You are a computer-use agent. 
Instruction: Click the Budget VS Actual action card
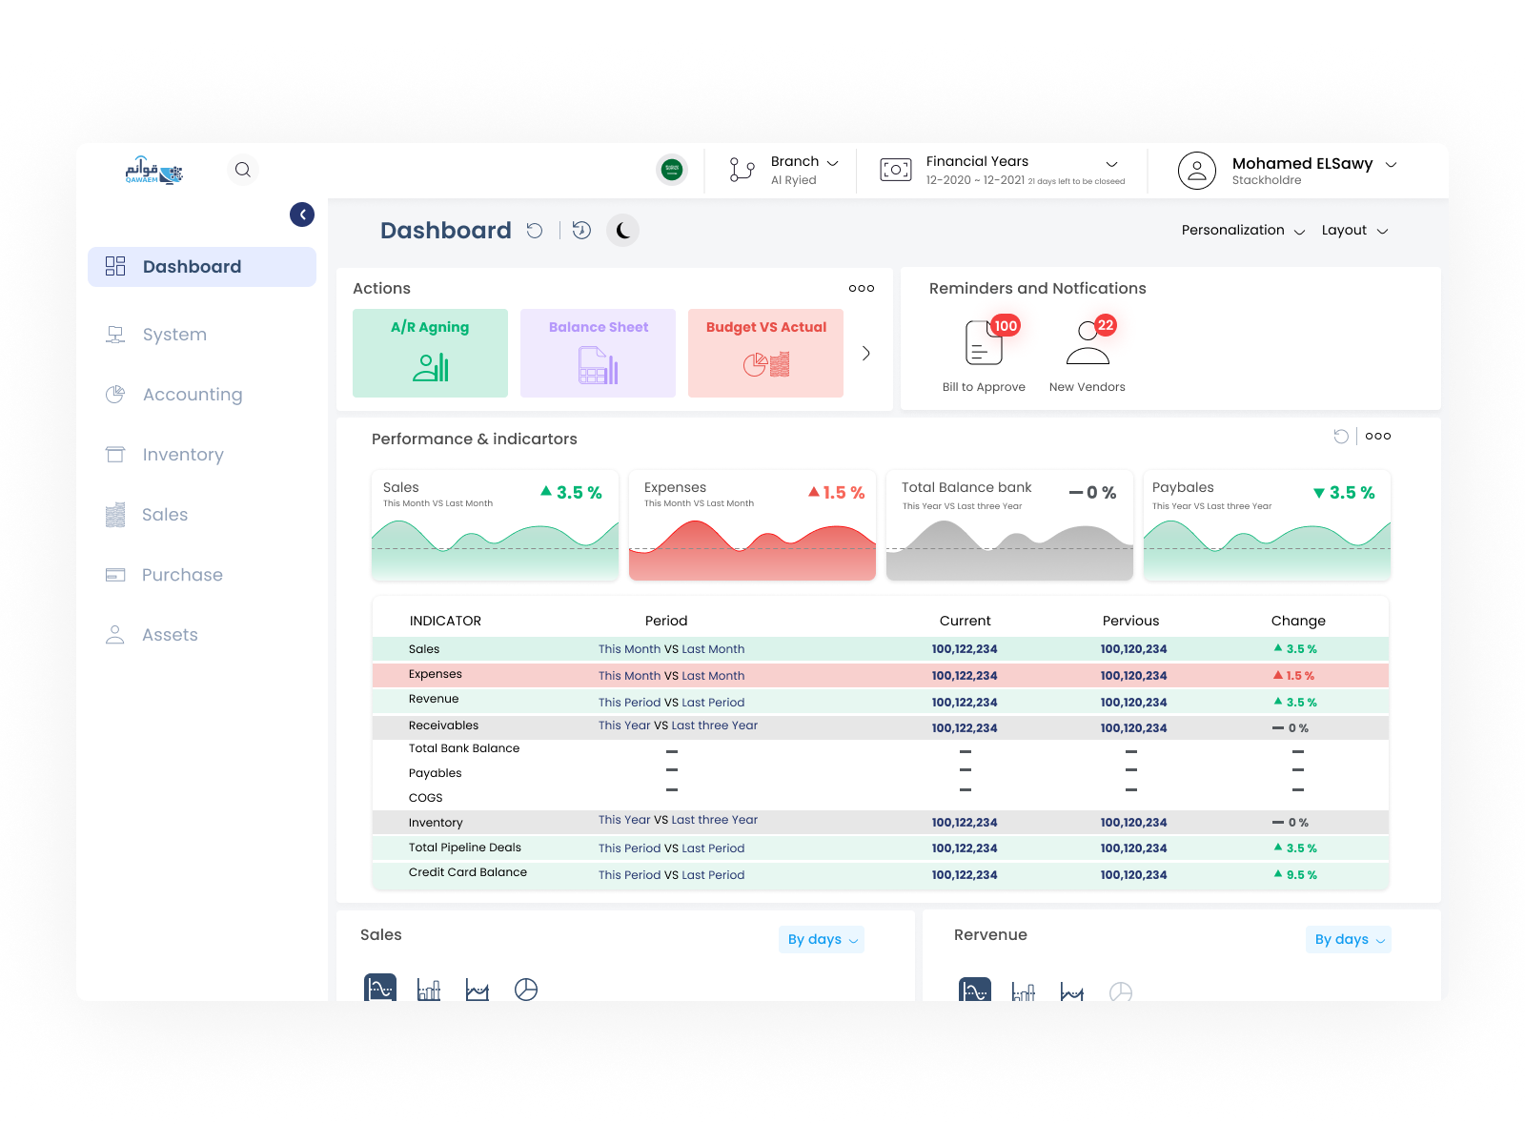(x=765, y=353)
